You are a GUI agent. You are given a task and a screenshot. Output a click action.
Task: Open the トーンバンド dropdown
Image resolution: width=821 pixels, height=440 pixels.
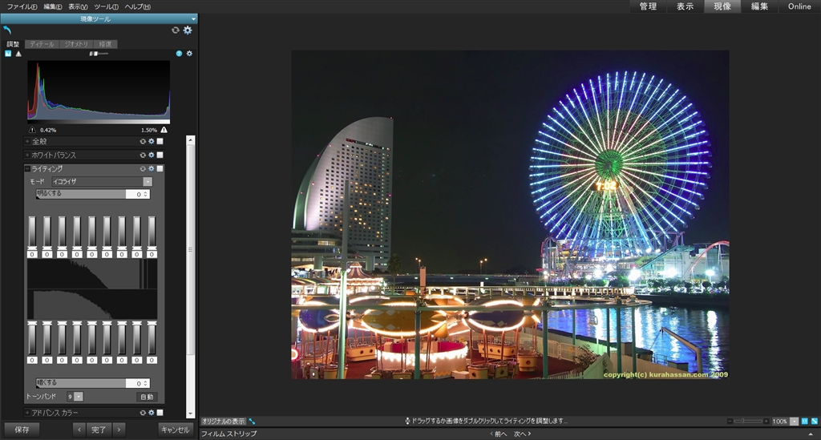[78, 397]
